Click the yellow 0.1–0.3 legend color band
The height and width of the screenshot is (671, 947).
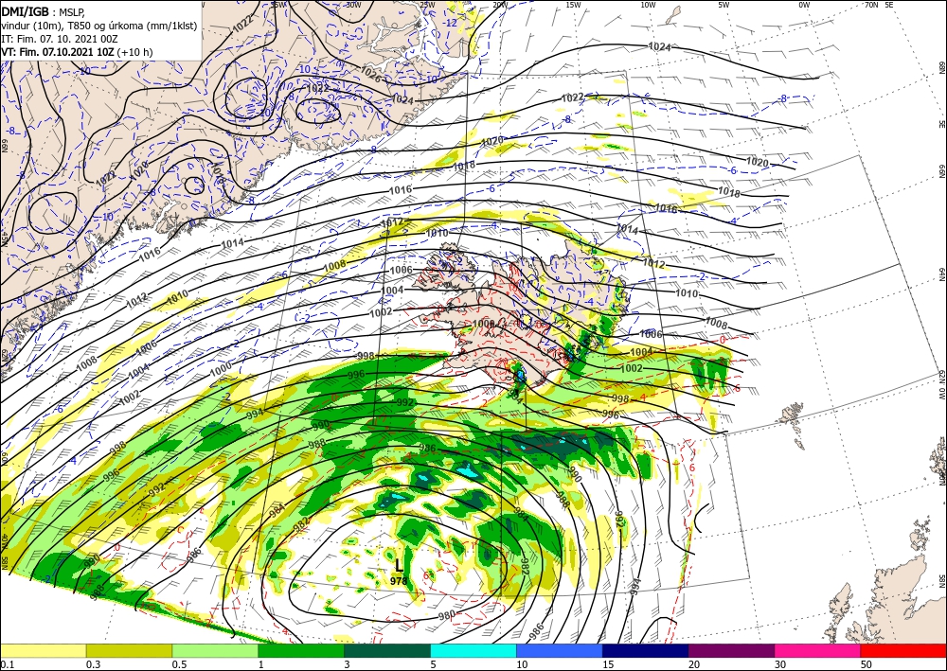(43, 650)
